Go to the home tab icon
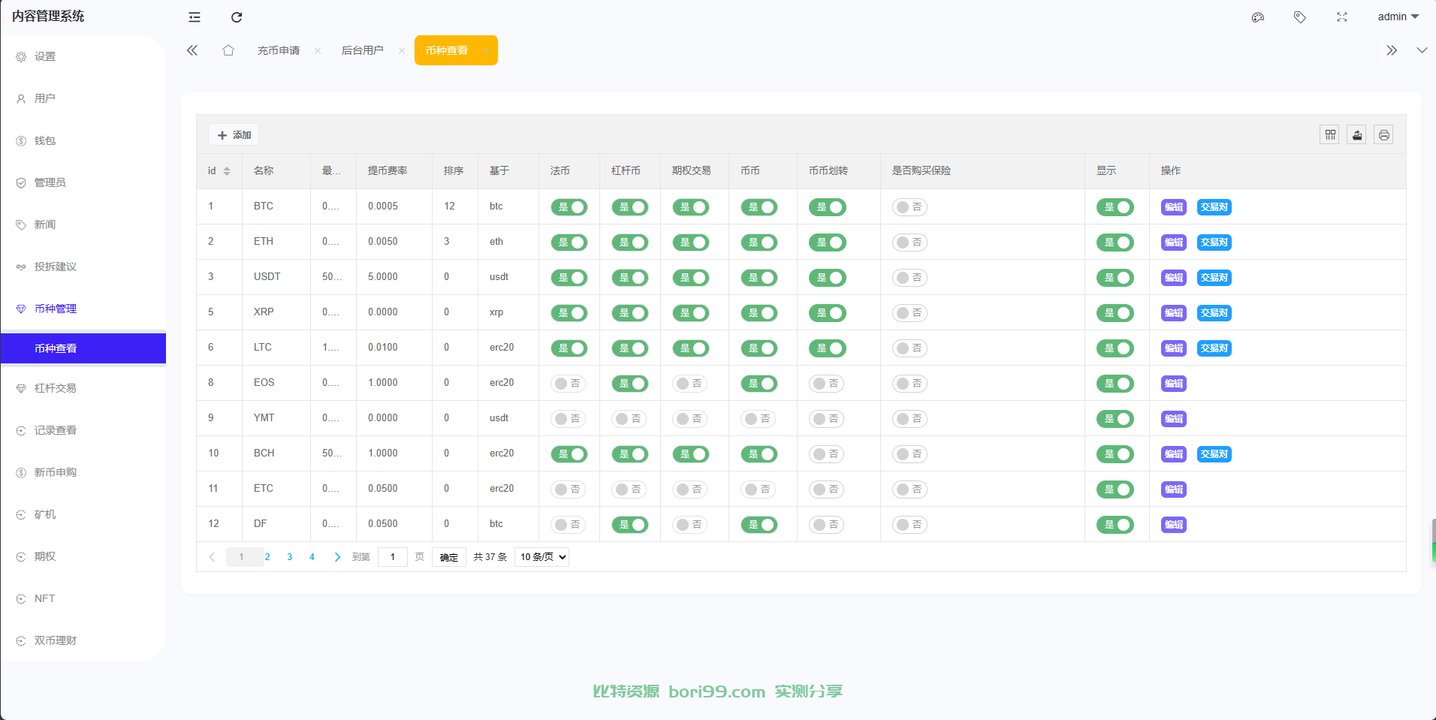This screenshot has width=1436, height=720. click(228, 50)
